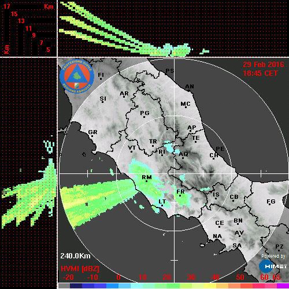Image resolution: width=289 pixels, height=289 pixels.
Task: Click the RM city marker on map
Action: coord(147,181)
